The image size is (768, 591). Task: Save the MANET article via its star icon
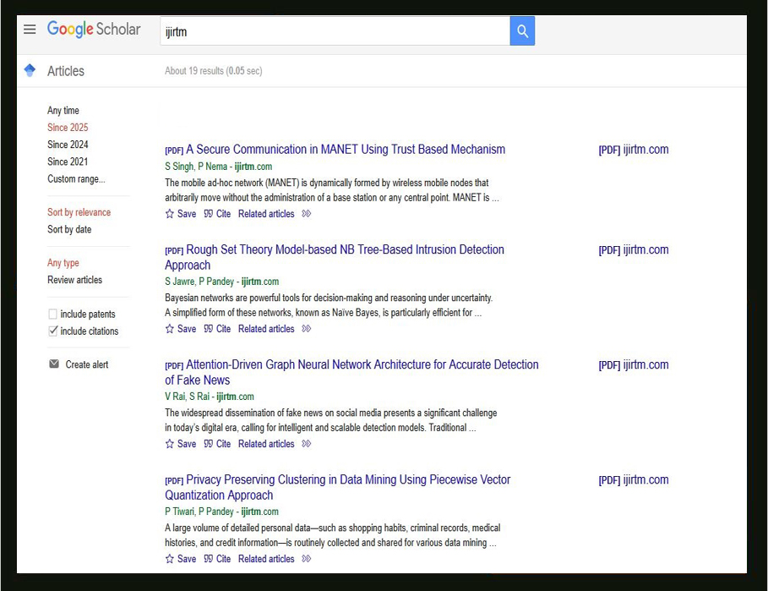tap(168, 214)
